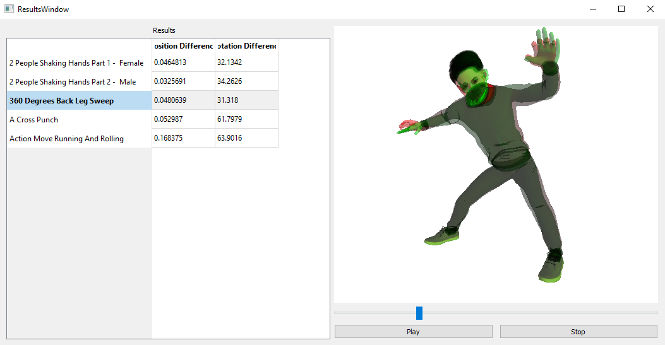This screenshot has height=345, width=665.
Task: Select the cell showing 61.7979
Action: coord(246,119)
